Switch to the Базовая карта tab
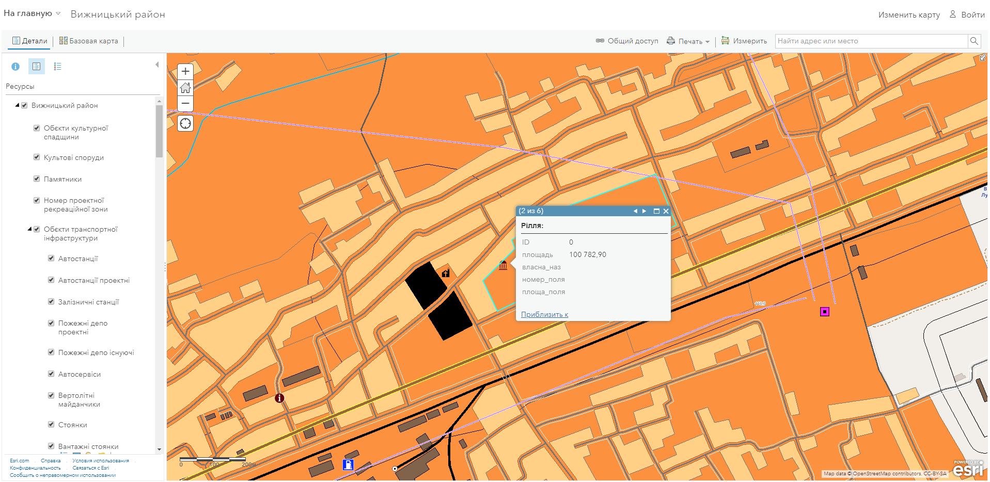Viewport: 990px width, 482px height. 88,41
